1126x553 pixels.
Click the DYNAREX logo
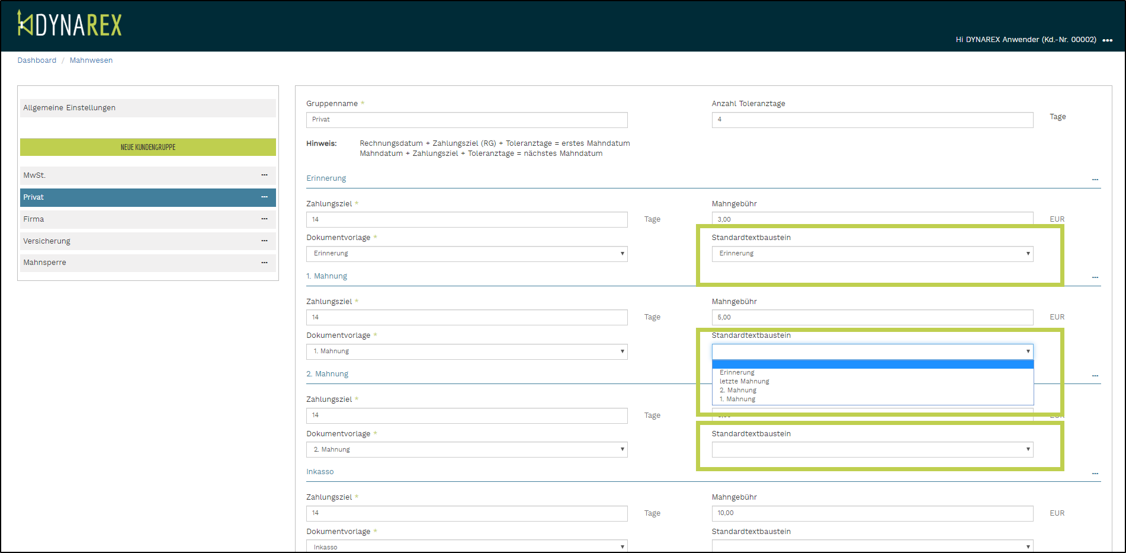69,25
